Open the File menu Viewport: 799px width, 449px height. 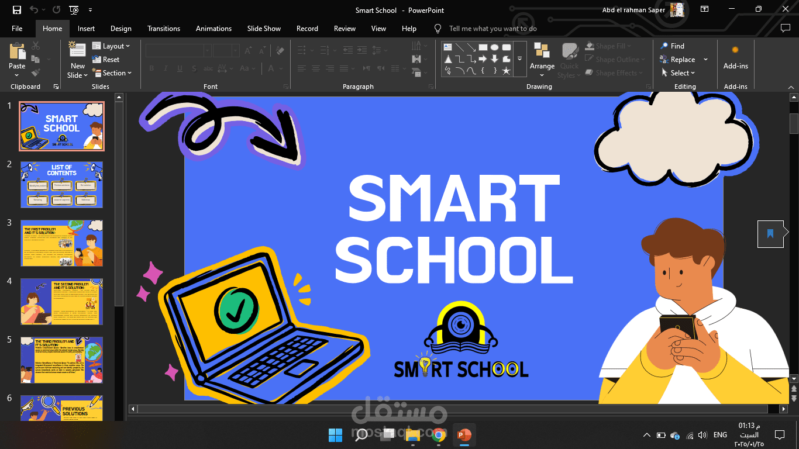tap(17, 28)
